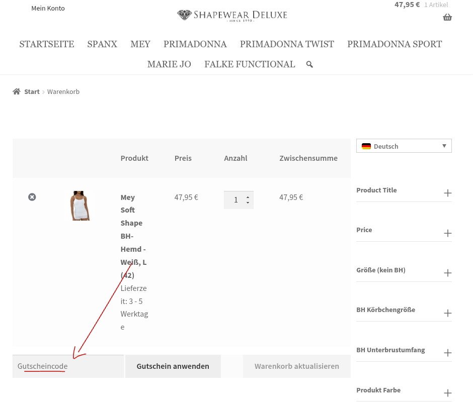The height and width of the screenshot is (405, 473).
Task: Open the Deutsch language dropdown
Action: pyautogui.click(x=444, y=146)
